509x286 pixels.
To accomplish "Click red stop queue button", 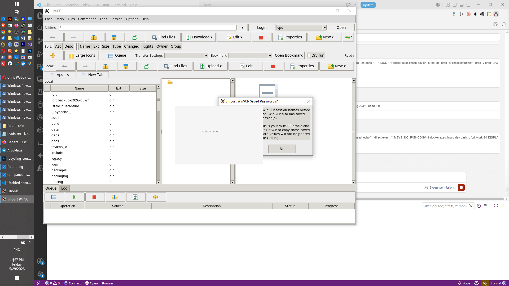I will [95, 197].
